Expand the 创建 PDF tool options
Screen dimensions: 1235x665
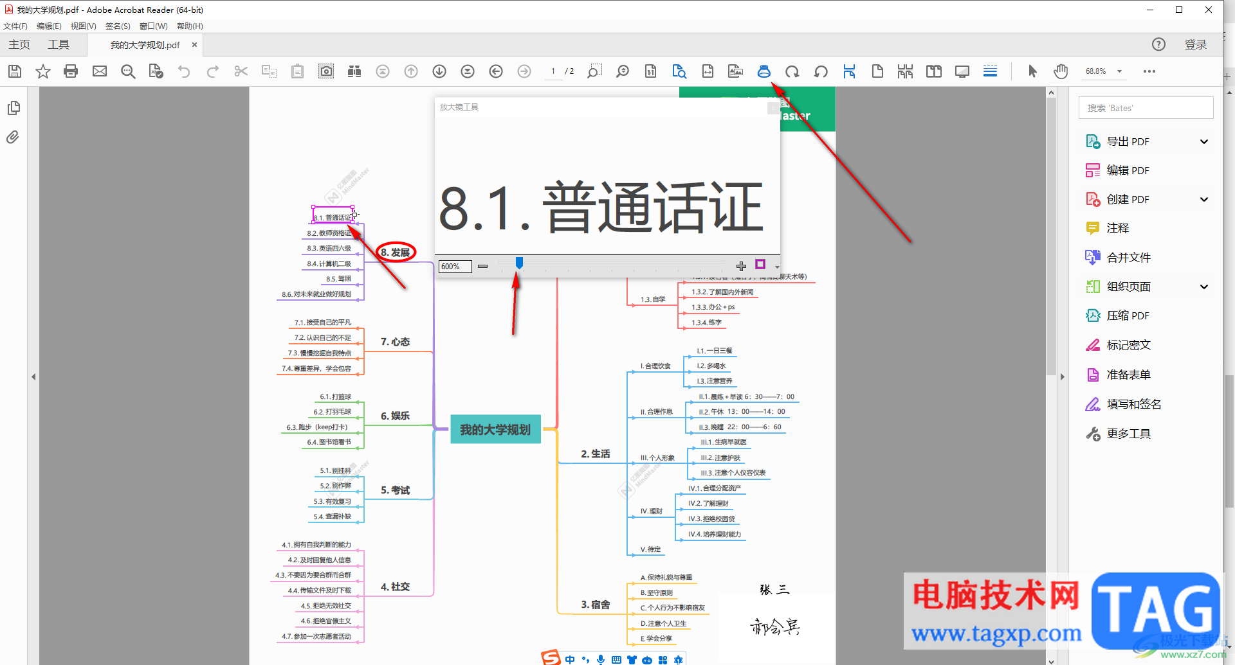click(x=1204, y=199)
